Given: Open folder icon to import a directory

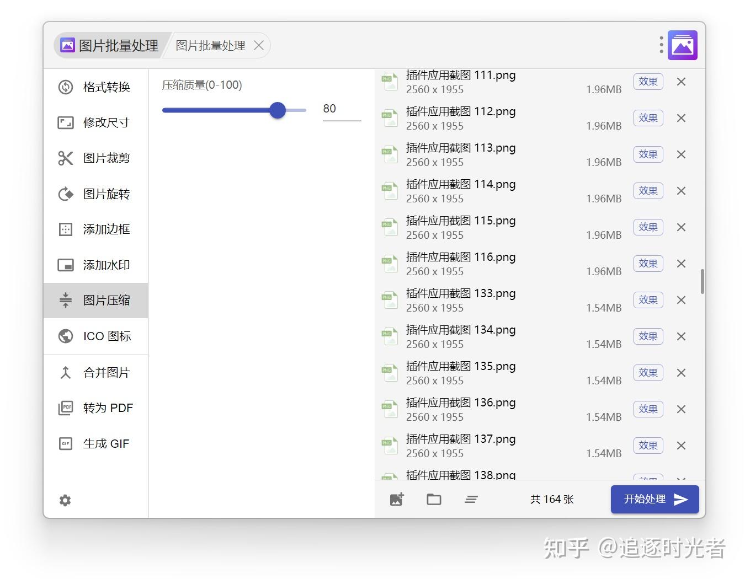Looking at the screenshot, I should pos(434,499).
